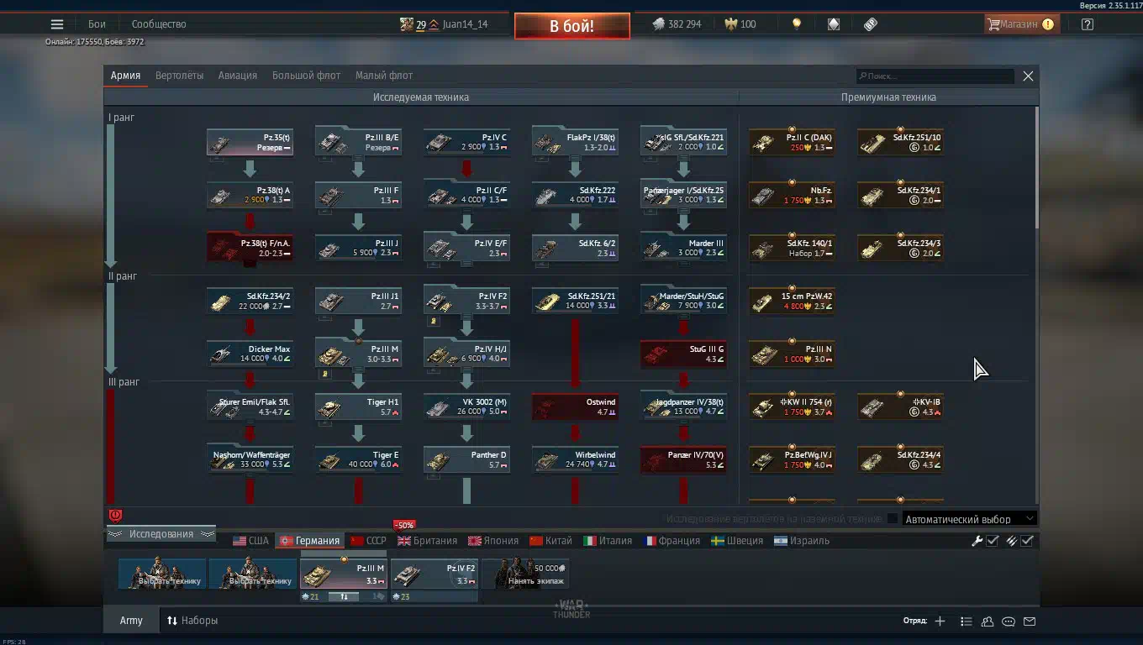The image size is (1143, 645).
Task: Open the chat bubble icon
Action: 1009,621
